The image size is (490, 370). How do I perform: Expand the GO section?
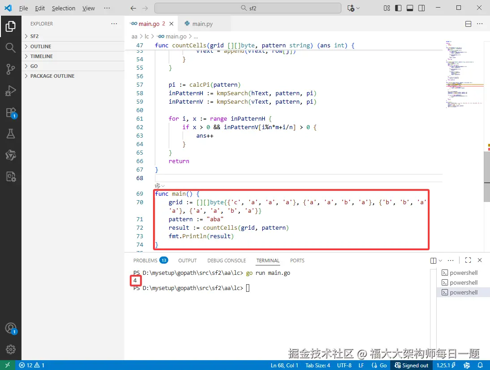(73, 66)
